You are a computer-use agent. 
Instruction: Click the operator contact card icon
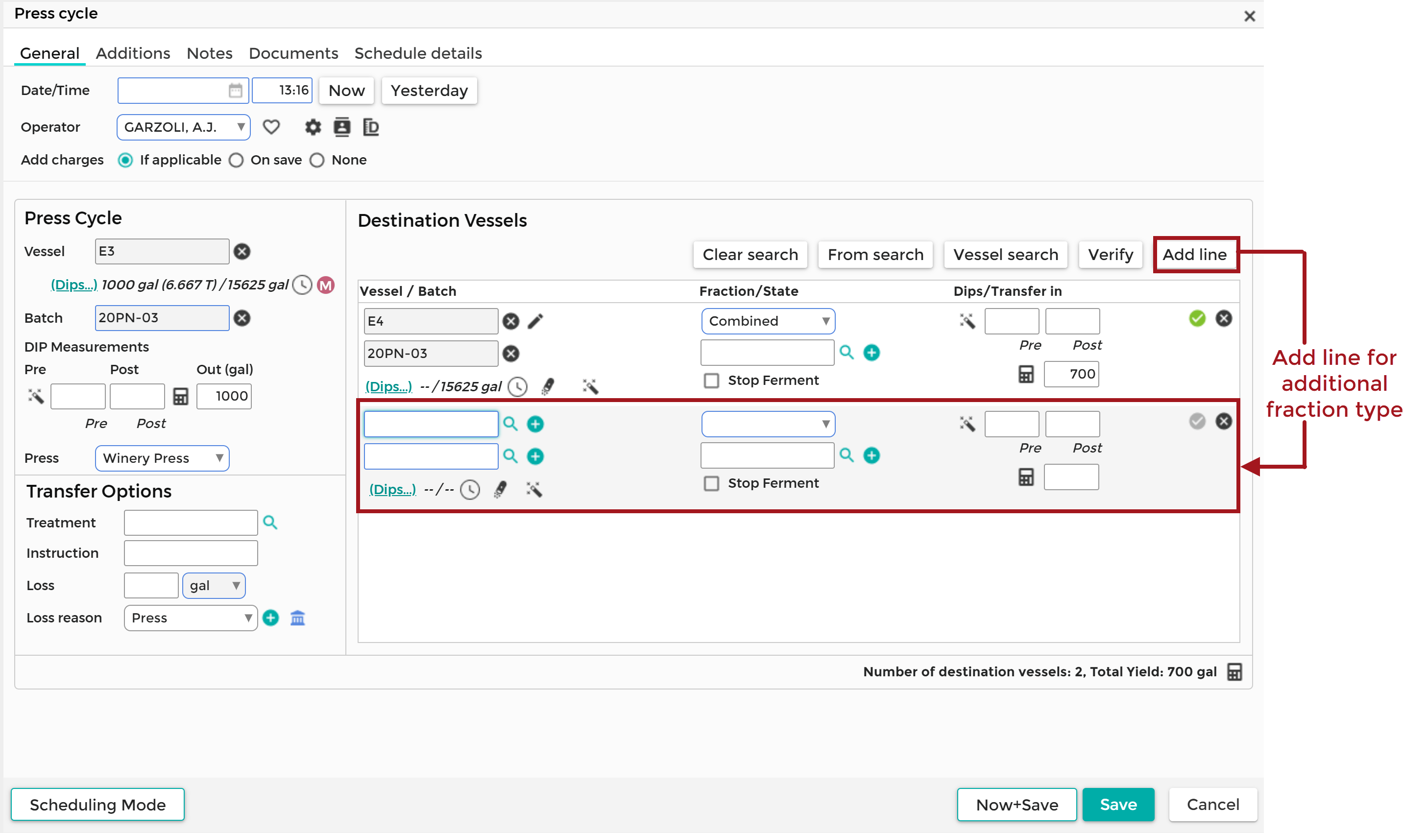[x=342, y=127]
